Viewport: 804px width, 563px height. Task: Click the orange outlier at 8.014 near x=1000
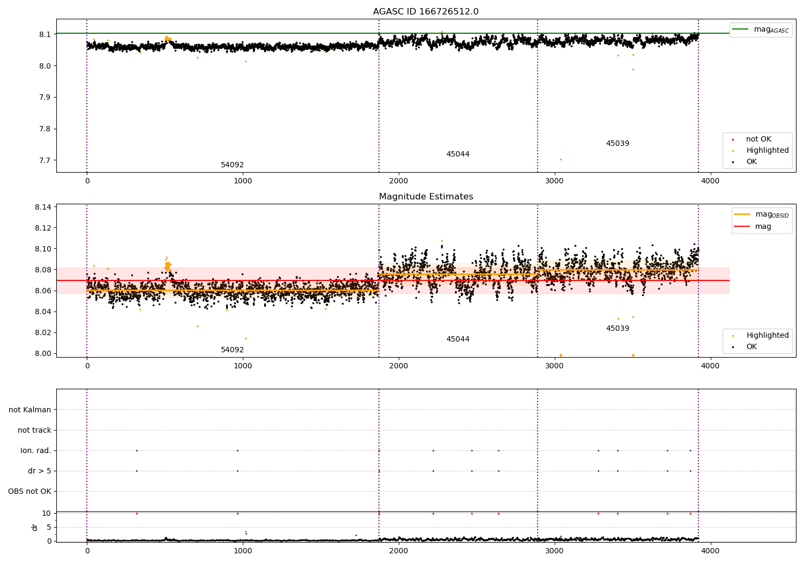[x=245, y=338]
